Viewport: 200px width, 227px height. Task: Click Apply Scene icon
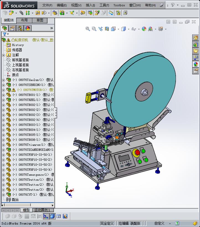coord(150,29)
